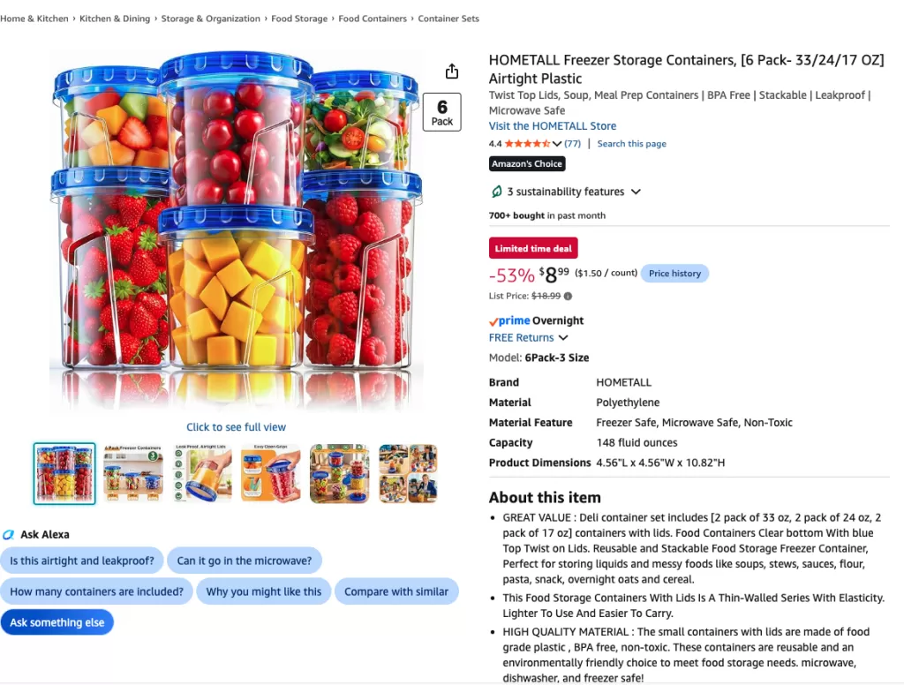This screenshot has height=685, width=904.
Task: Click the list price info icon
Action: pyautogui.click(x=568, y=297)
